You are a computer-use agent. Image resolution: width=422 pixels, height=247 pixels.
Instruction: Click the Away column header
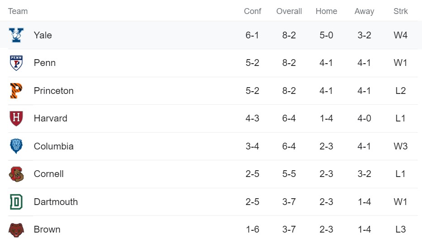[365, 11]
